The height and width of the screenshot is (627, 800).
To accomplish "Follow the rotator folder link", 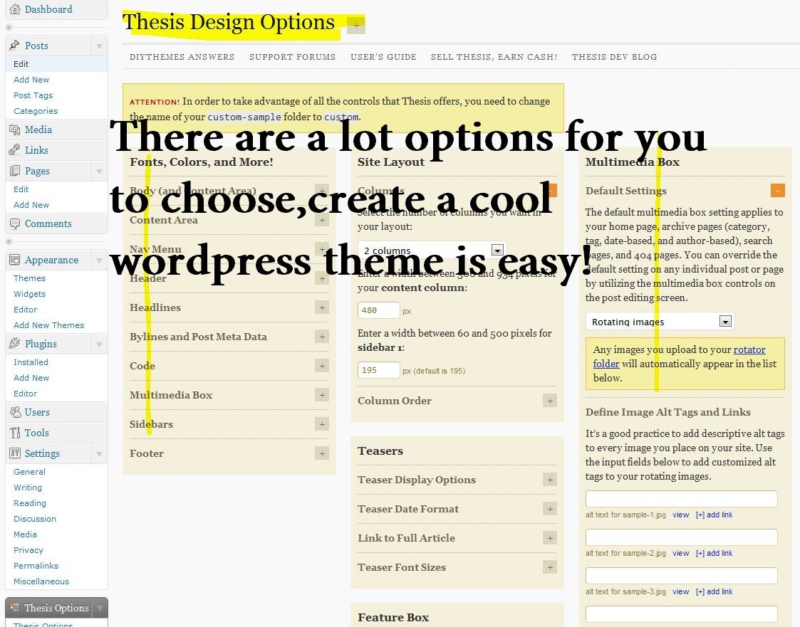I will 749,349.
